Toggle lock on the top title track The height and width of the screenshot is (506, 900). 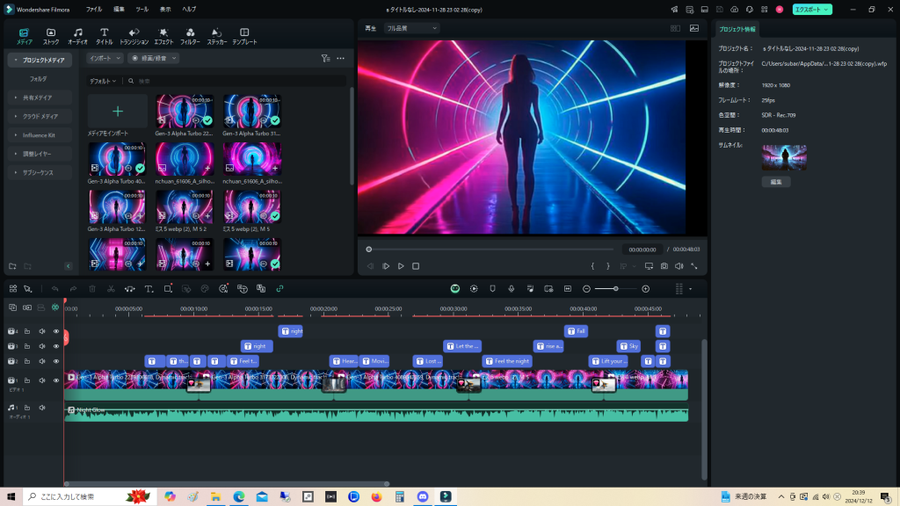[x=27, y=331]
